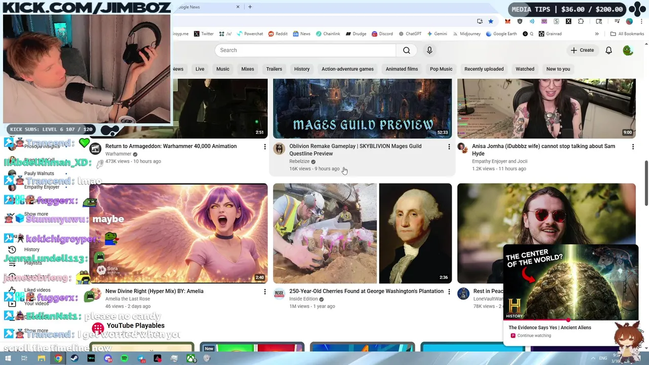
Task: Open the Mages Guild Preview video thumbnail
Action: pyautogui.click(x=362, y=108)
